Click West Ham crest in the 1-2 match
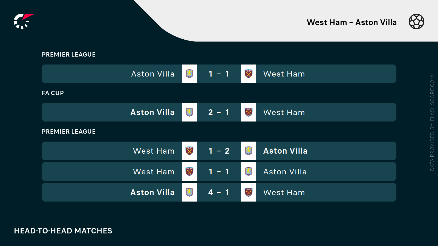 coord(189,151)
